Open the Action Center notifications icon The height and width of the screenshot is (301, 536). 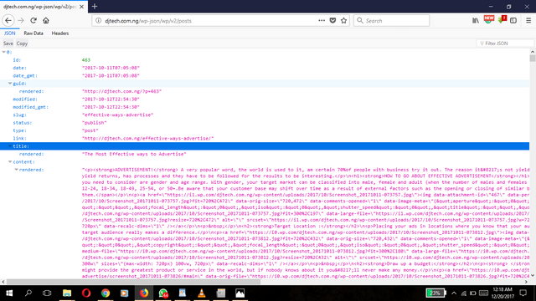point(523,293)
